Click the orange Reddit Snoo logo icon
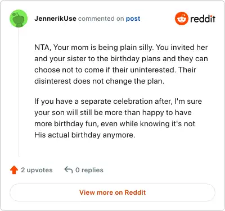225x211 pixels. point(181,19)
